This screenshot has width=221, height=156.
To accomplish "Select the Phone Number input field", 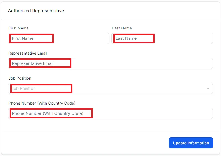I will [111, 113].
